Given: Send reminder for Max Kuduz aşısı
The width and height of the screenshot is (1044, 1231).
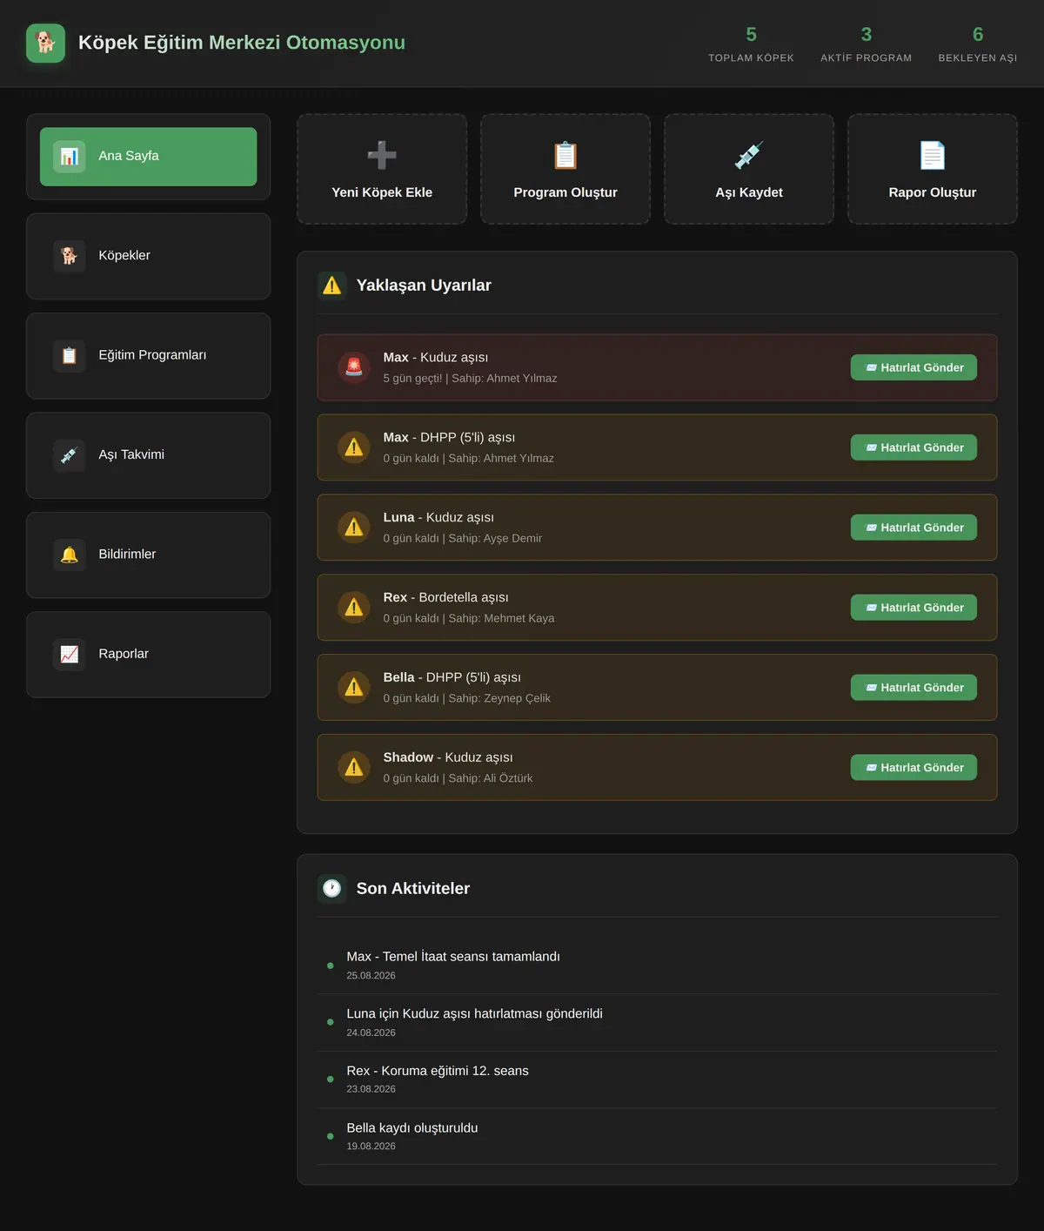Looking at the screenshot, I should click(x=913, y=367).
